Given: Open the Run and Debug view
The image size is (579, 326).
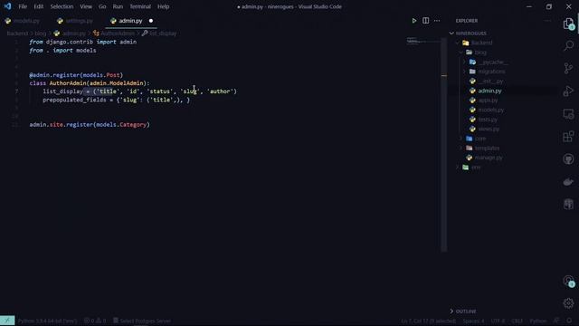Looking at the screenshot, I should tap(569, 91).
